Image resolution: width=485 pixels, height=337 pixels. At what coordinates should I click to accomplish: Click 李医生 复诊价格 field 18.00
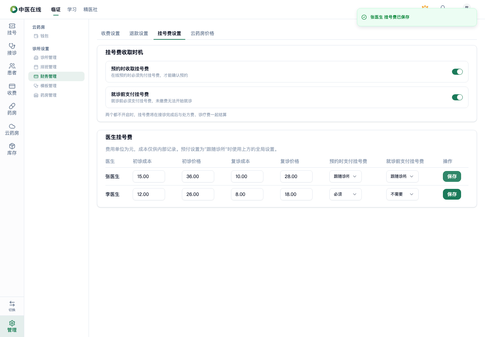[x=296, y=194]
